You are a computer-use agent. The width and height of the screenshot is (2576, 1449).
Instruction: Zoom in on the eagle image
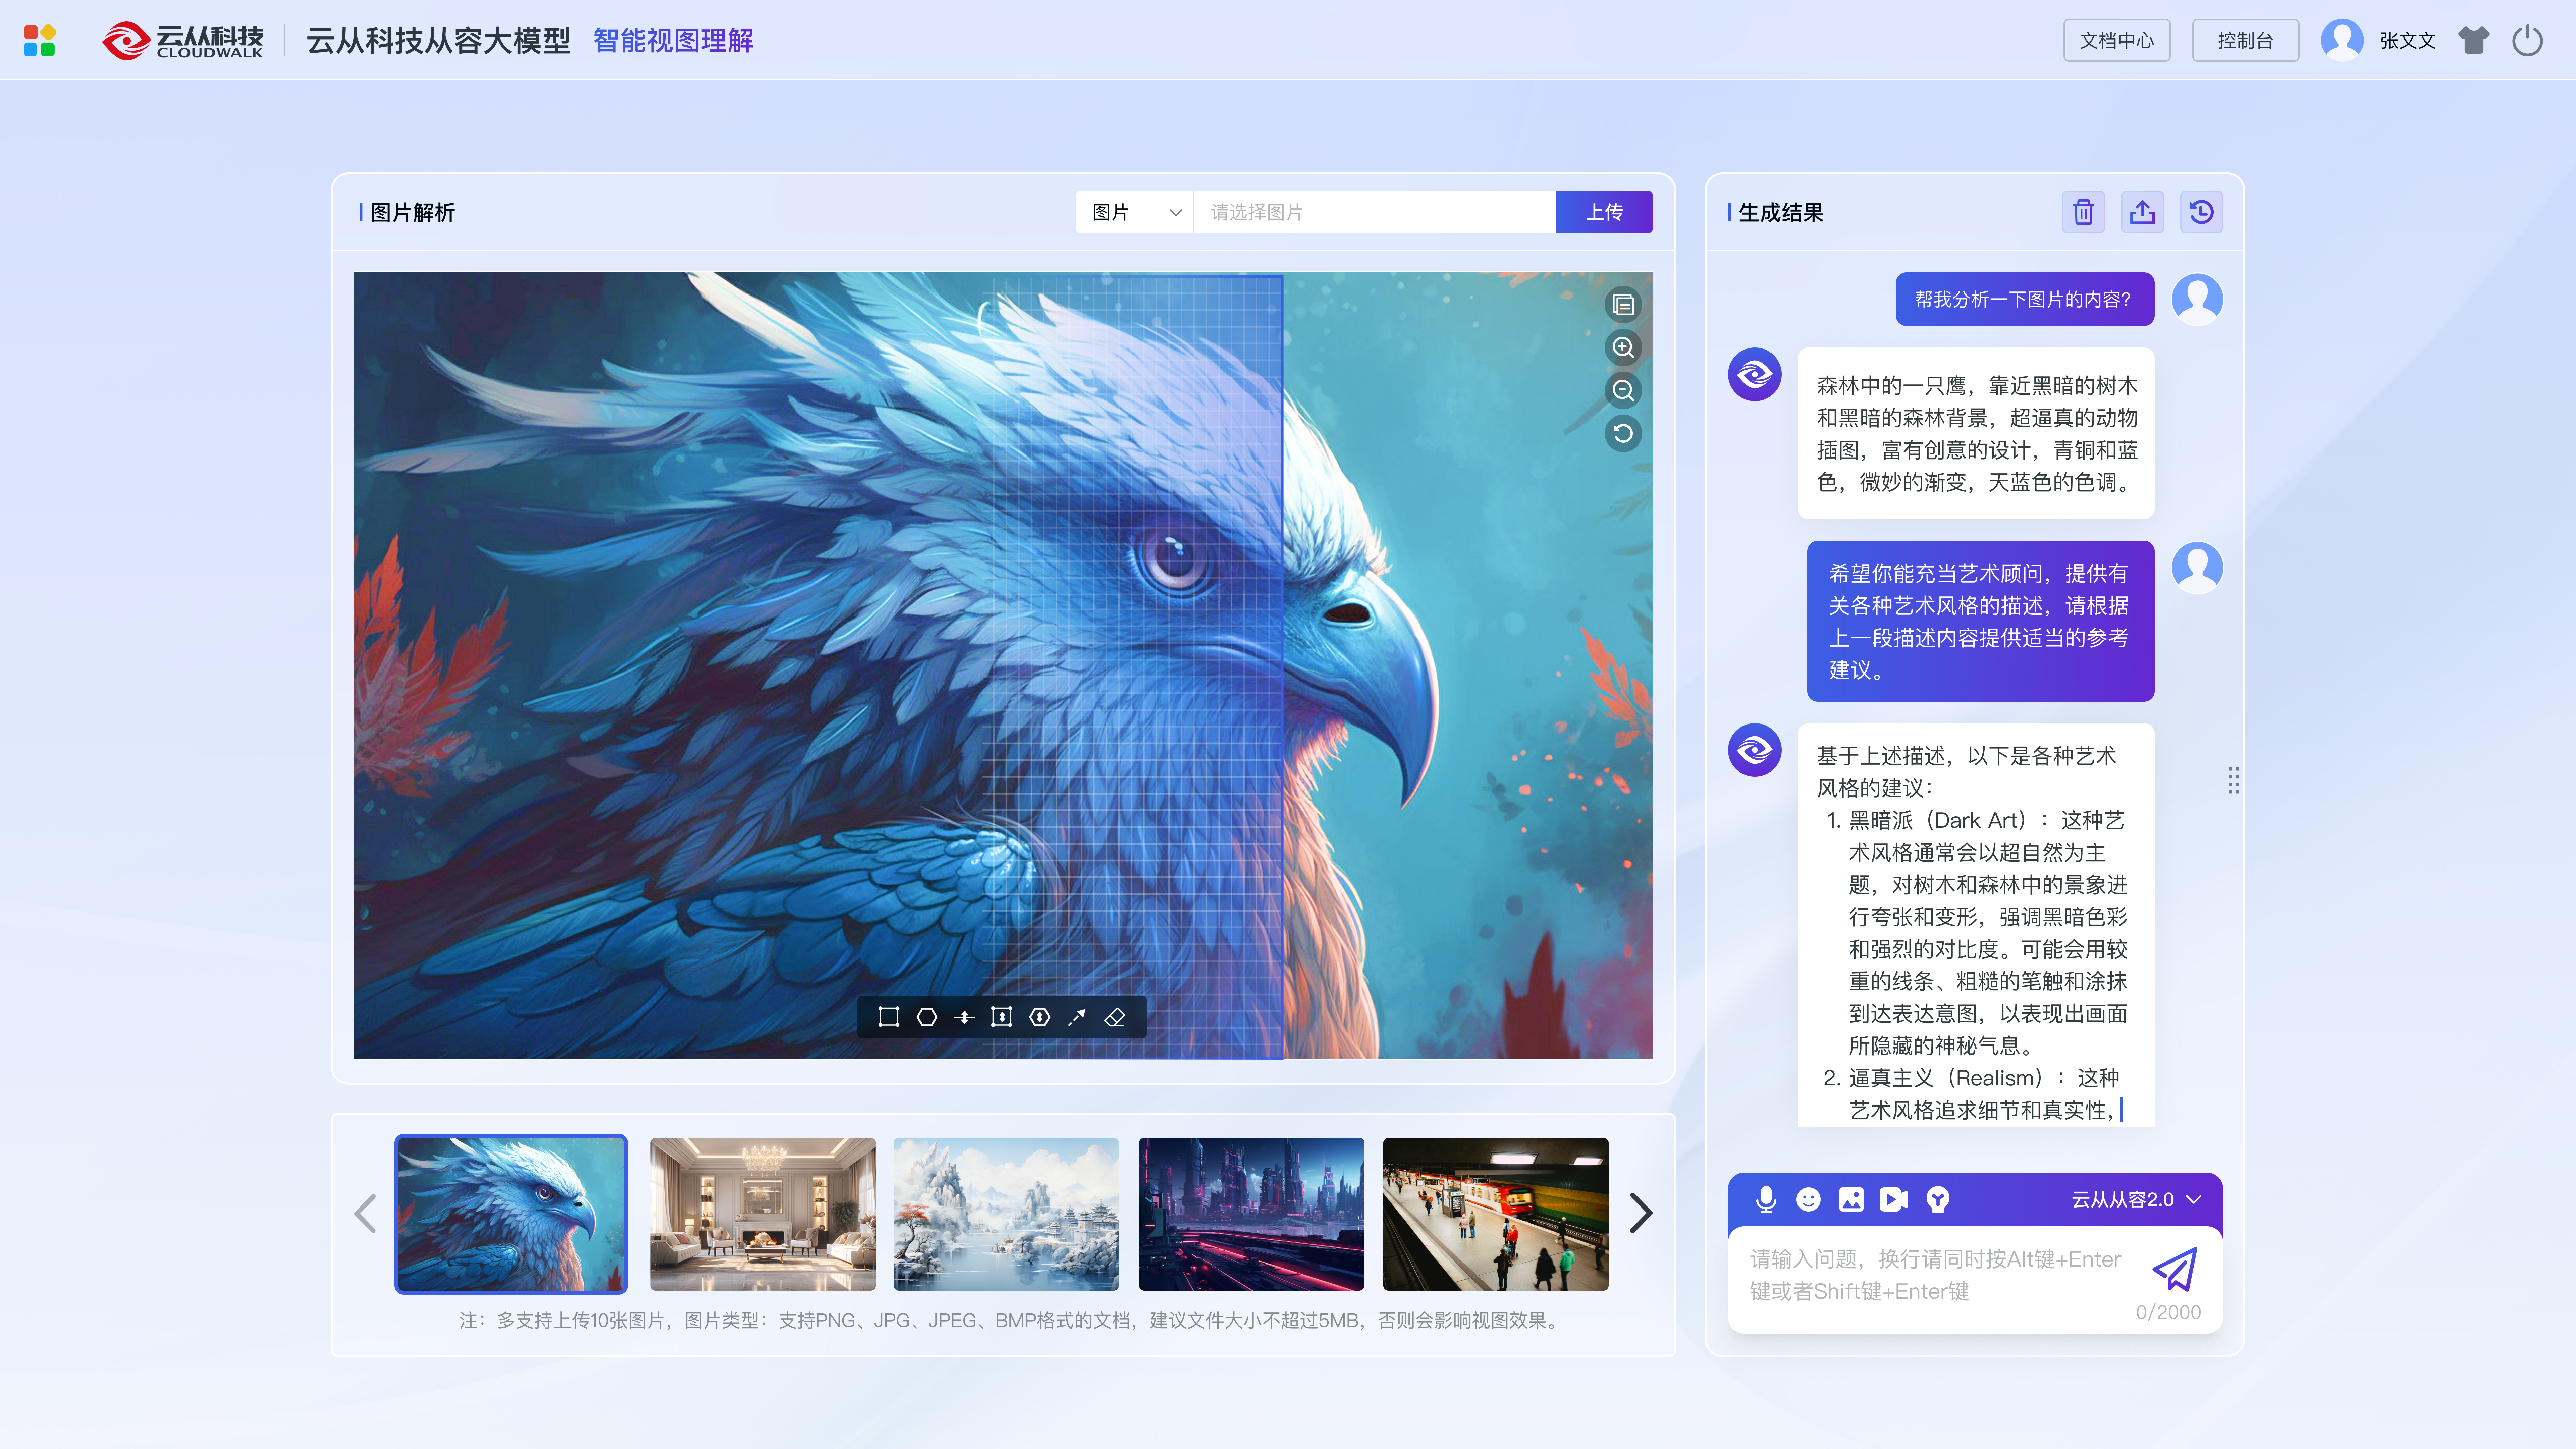pos(1622,347)
